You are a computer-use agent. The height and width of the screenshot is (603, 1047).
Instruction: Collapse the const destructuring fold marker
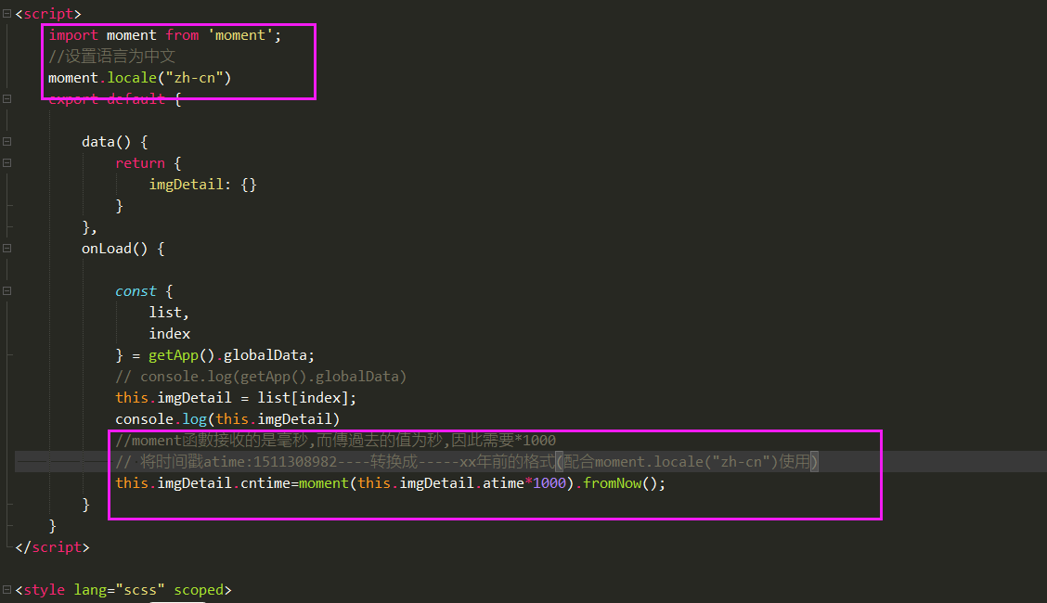pos(6,290)
